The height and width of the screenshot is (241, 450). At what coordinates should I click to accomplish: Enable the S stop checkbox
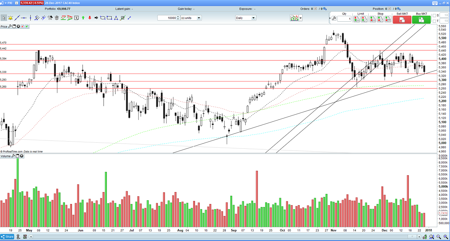434,15
